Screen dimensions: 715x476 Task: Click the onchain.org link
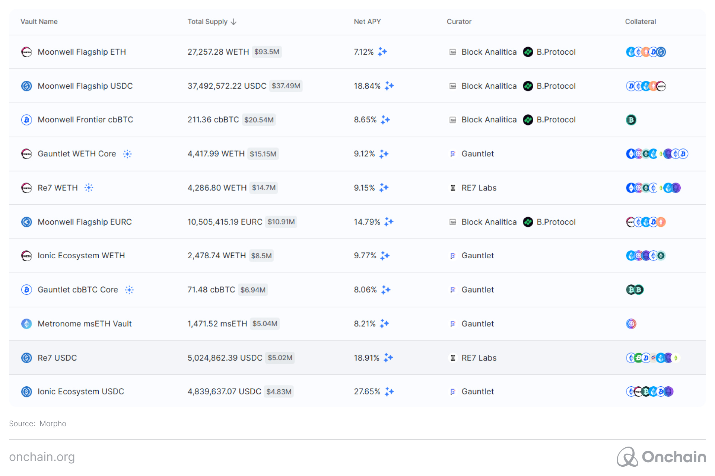pyautogui.click(x=42, y=457)
